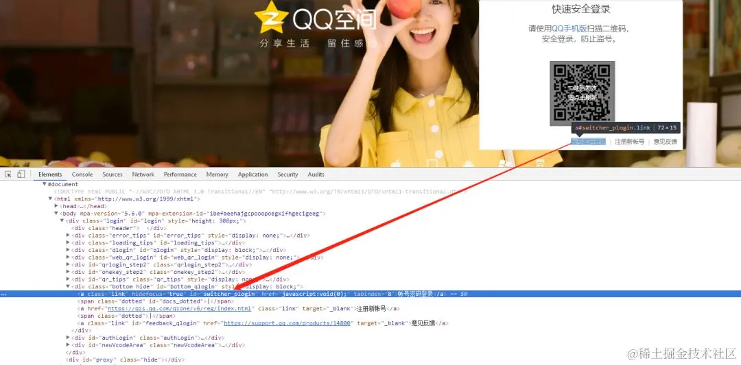Viewport: 741px width, 365px height.
Task: Open the Console tab
Action: coord(82,174)
